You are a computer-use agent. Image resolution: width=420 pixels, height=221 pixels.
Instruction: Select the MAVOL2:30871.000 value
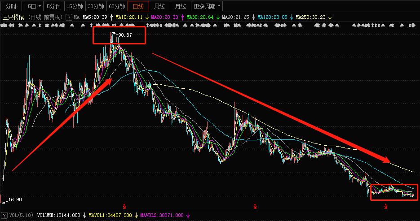coord(162,215)
